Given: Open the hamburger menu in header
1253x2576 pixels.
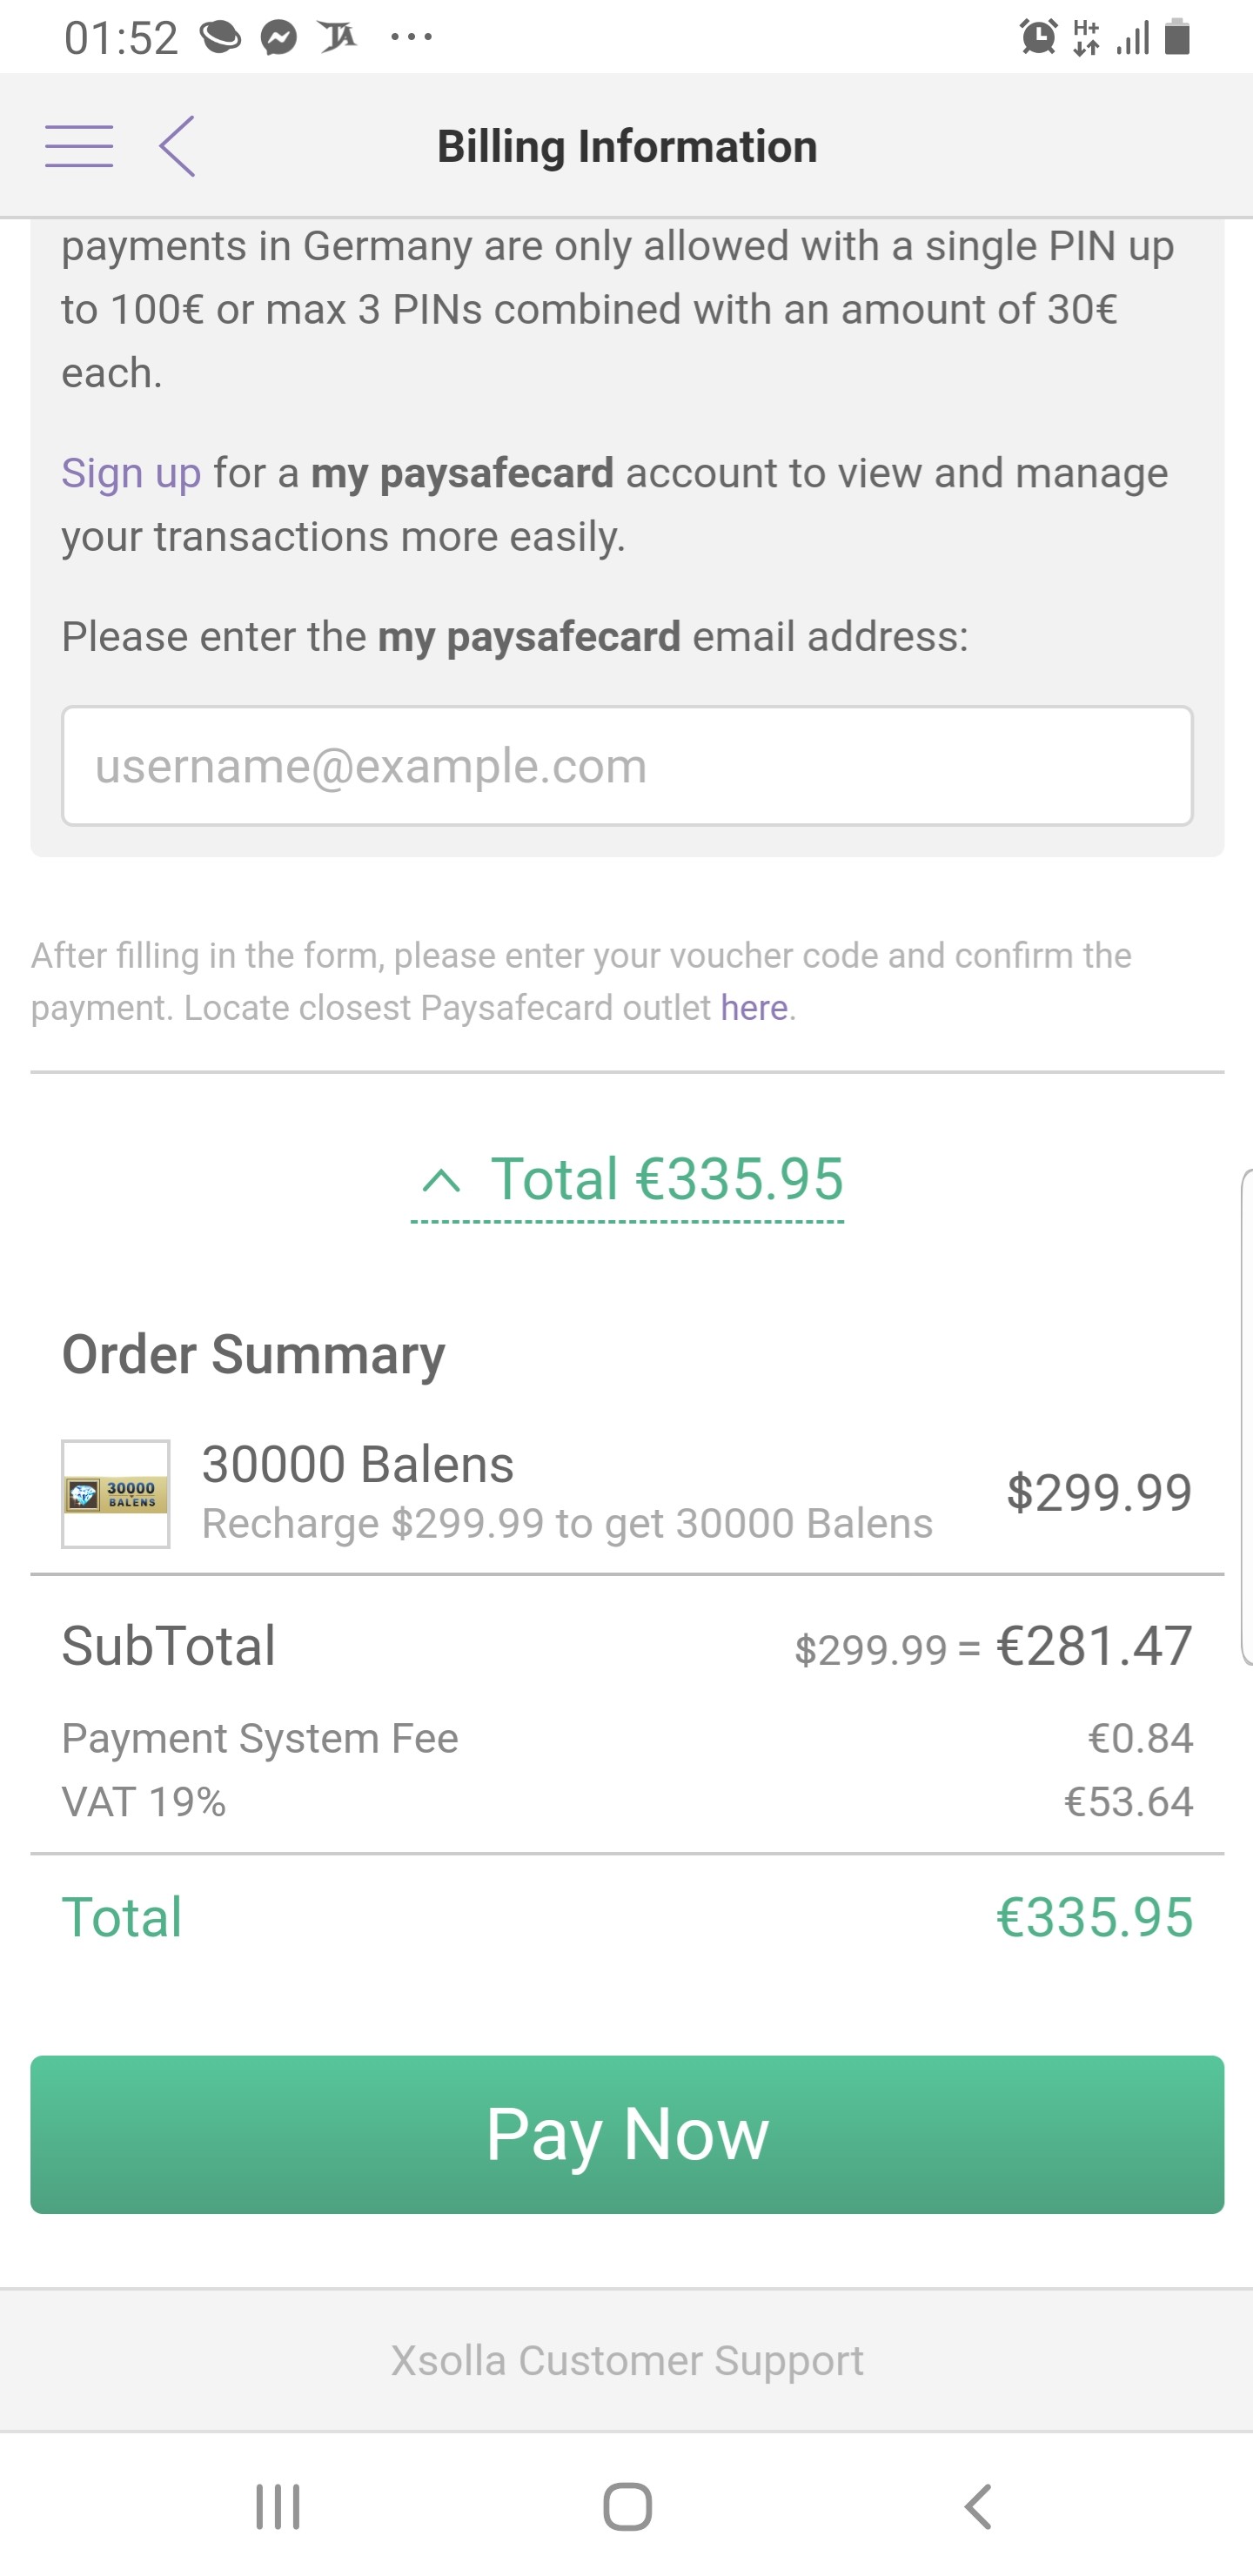Looking at the screenshot, I should (x=79, y=146).
